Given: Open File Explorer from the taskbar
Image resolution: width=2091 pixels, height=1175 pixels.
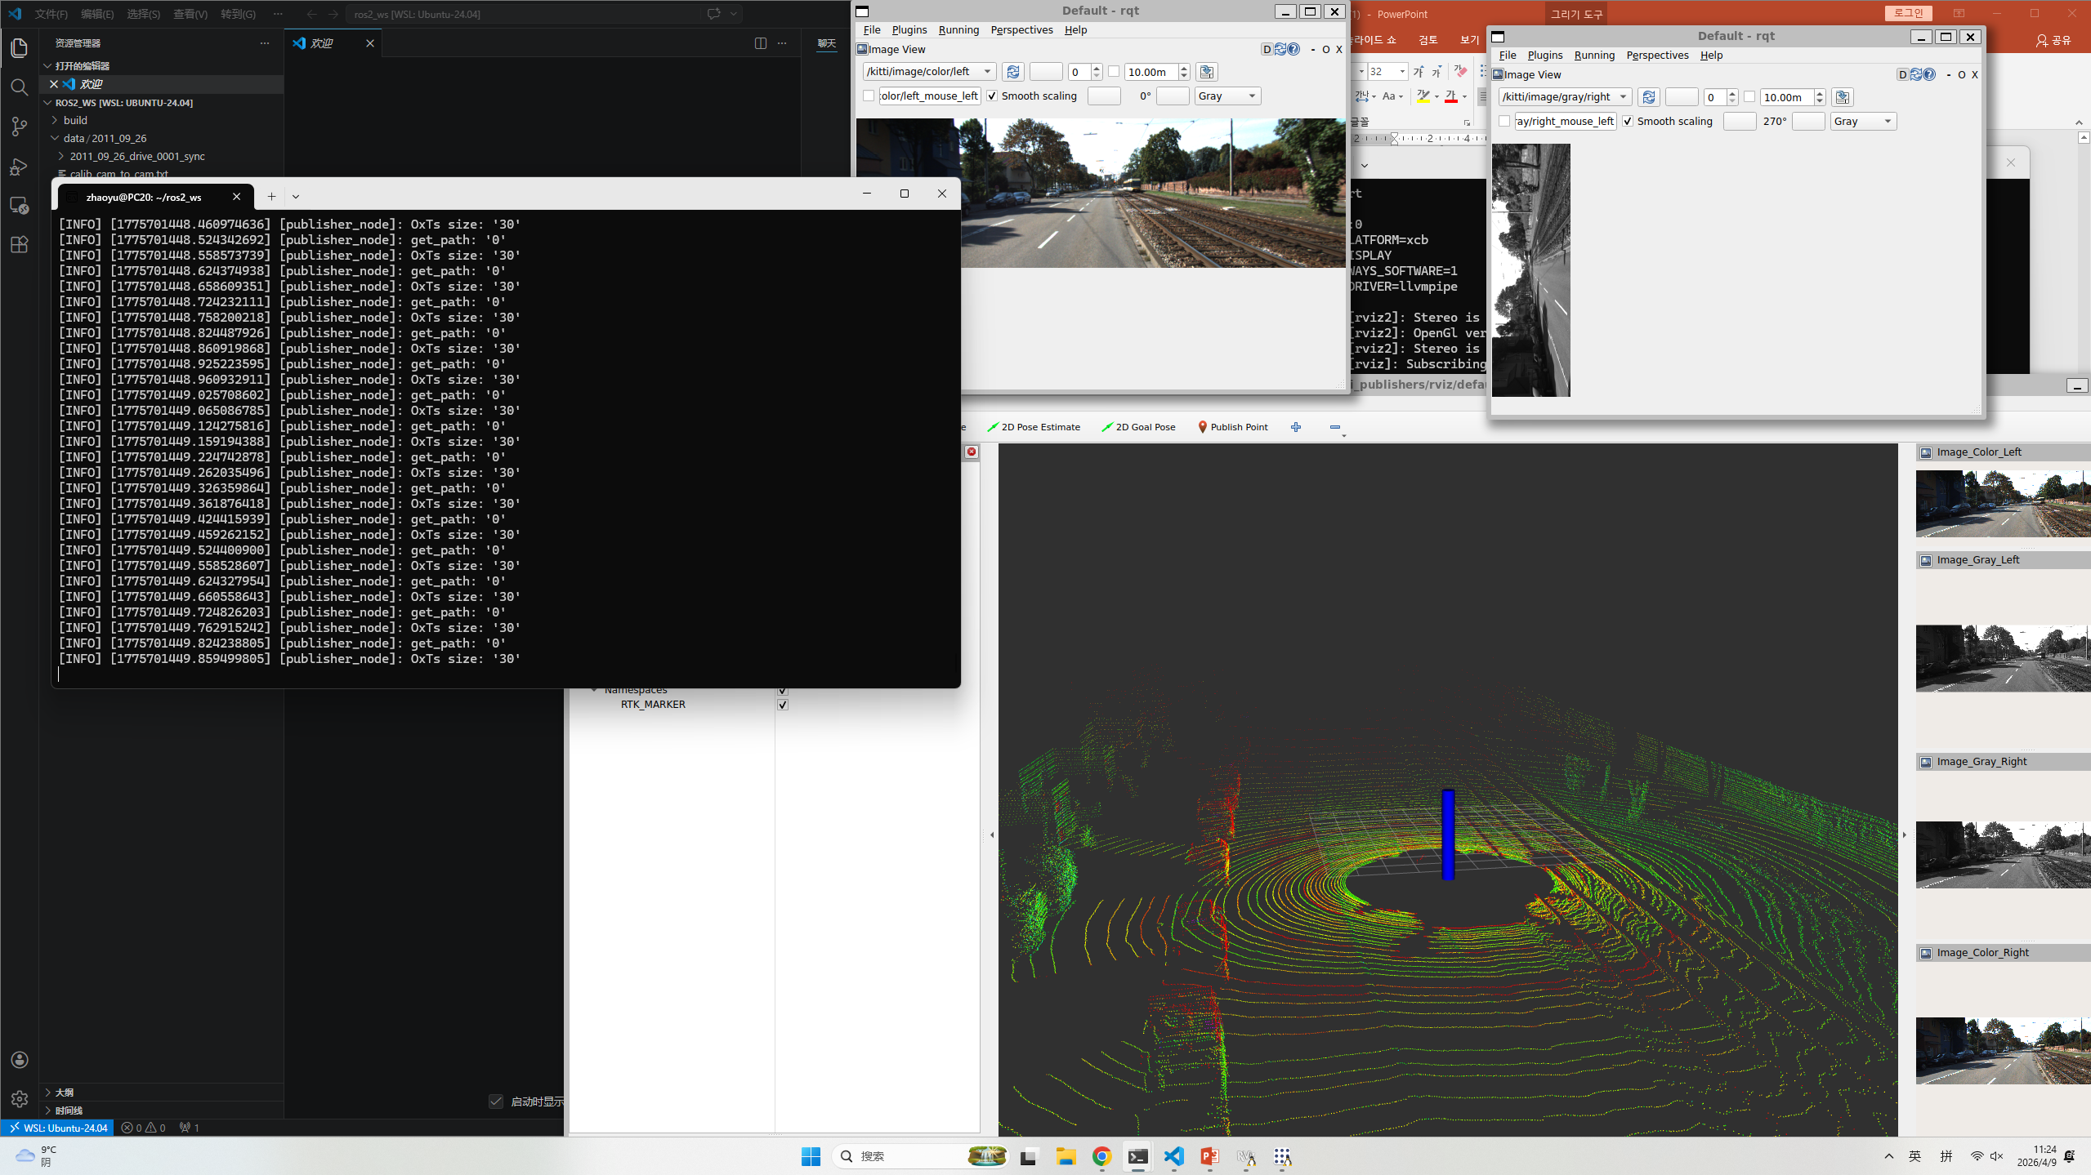Looking at the screenshot, I should pos(1066,1156).
